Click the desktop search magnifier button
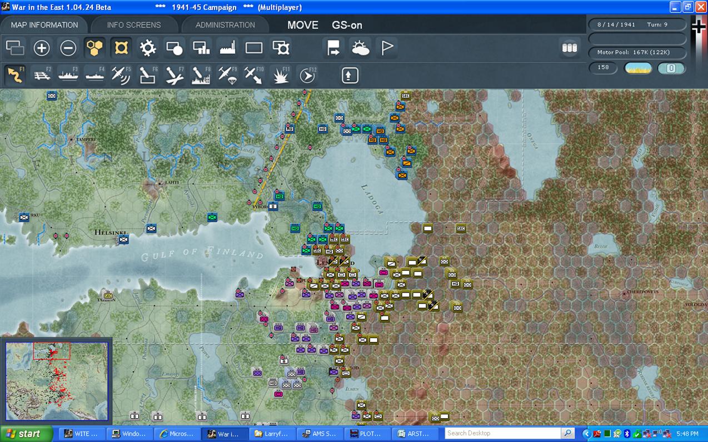This screenshot has width=708, height=442. [567, 433]
